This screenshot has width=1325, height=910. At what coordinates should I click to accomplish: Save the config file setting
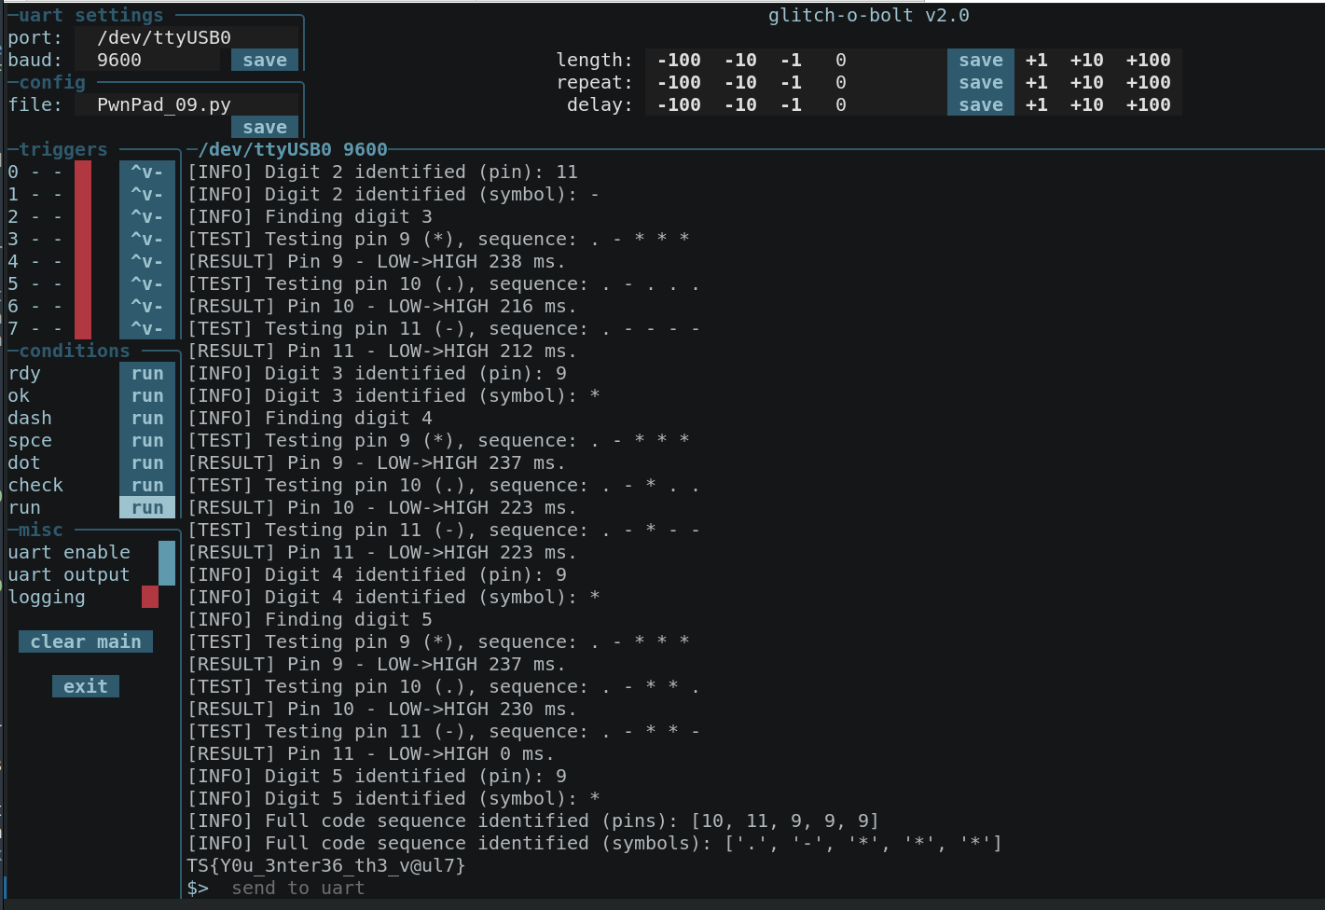pyautogui.click(x=265, y=127)
